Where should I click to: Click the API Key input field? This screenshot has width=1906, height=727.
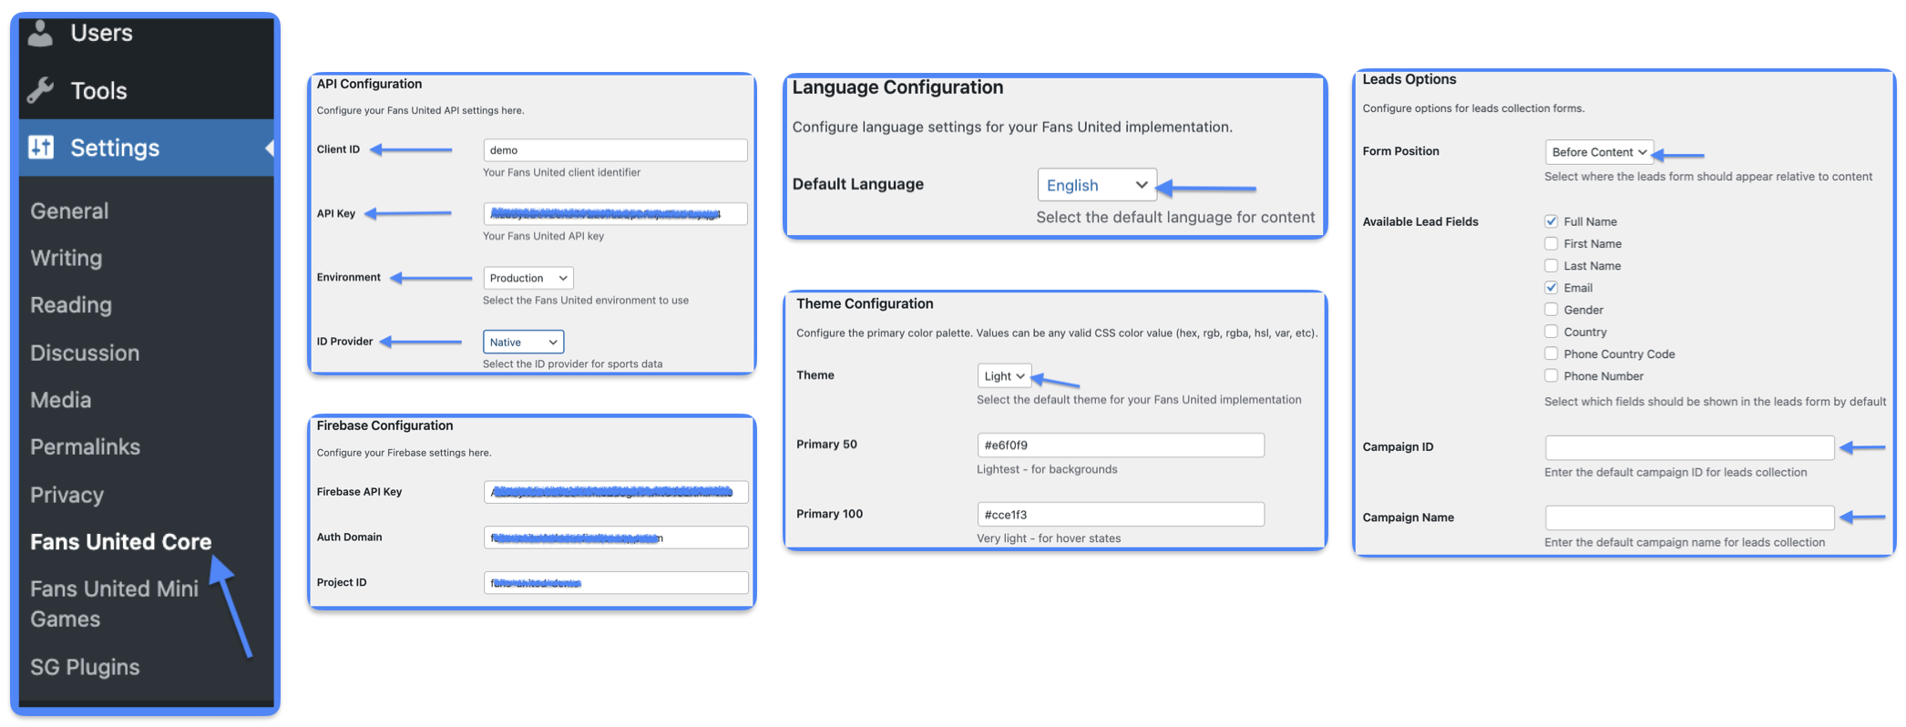coord(615,214)
